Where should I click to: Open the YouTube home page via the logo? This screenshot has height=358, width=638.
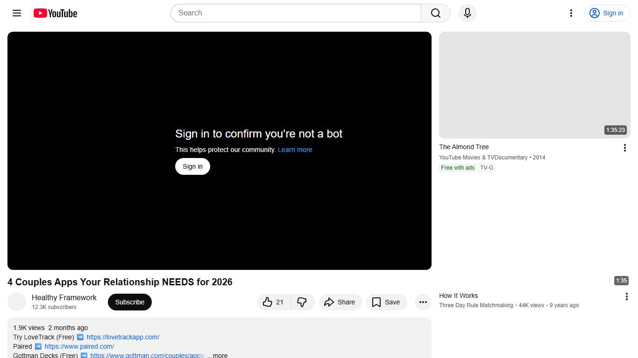click(55, 13)
